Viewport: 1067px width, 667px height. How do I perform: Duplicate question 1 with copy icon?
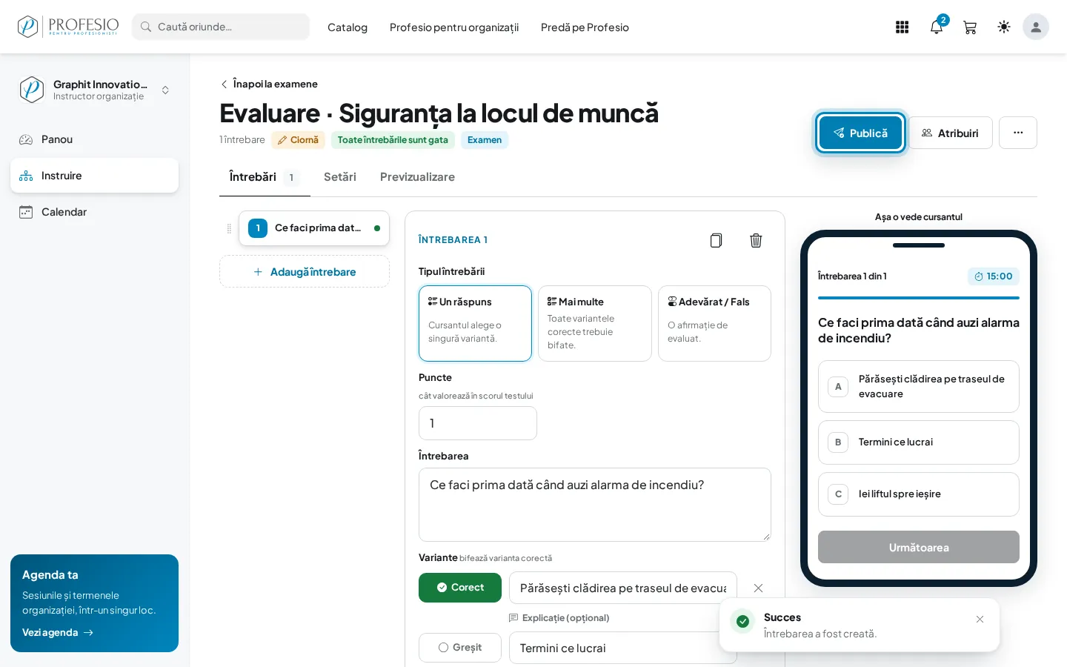click(x=716, y=240)
